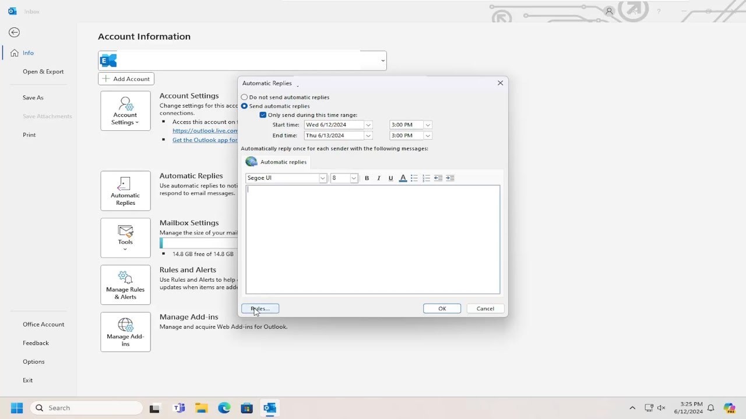Open the End time date dropdown
The image size is (746, 419).
coord(368,136)
